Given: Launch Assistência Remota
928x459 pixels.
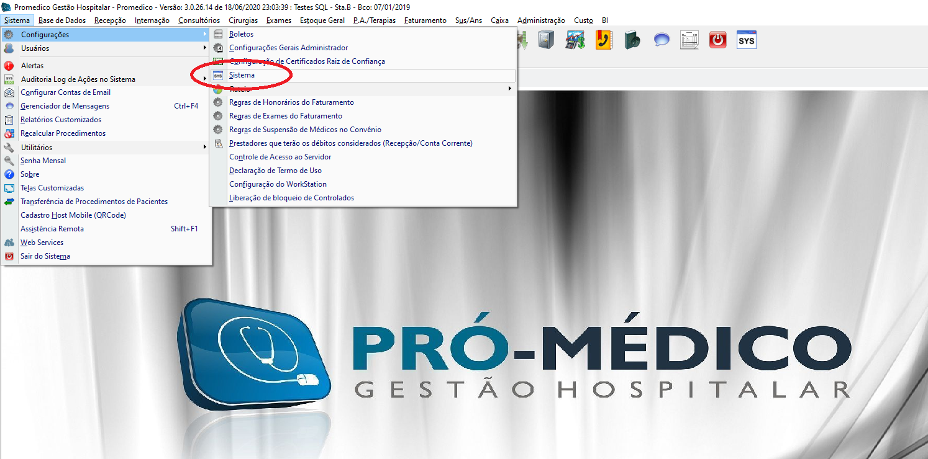Looking at the screenshot, I should click(x=106, y=229).
